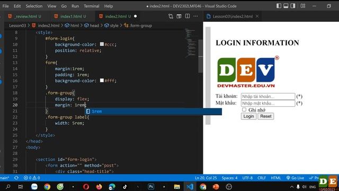339x191 pixels.
Task: Open the #fff color swatch picker
Action: (102, 80)
